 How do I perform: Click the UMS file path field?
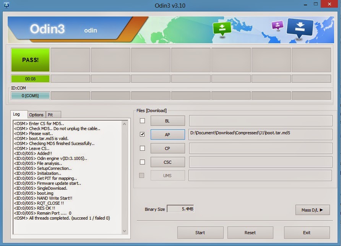coord(260,176)
